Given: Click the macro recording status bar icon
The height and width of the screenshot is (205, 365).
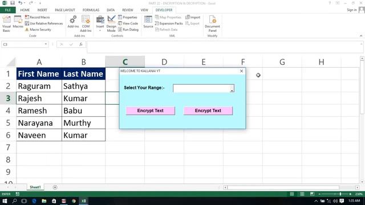Looking at the screenshot, I should [18, 194].
